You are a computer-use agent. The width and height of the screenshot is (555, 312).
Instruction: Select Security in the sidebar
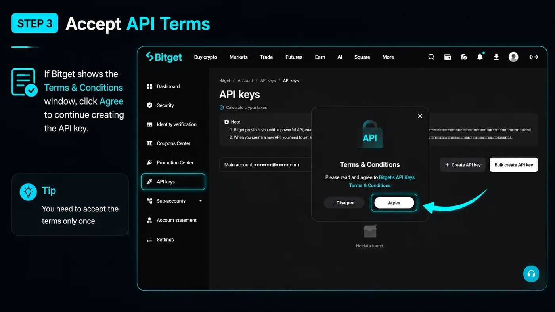pos(165,105)
